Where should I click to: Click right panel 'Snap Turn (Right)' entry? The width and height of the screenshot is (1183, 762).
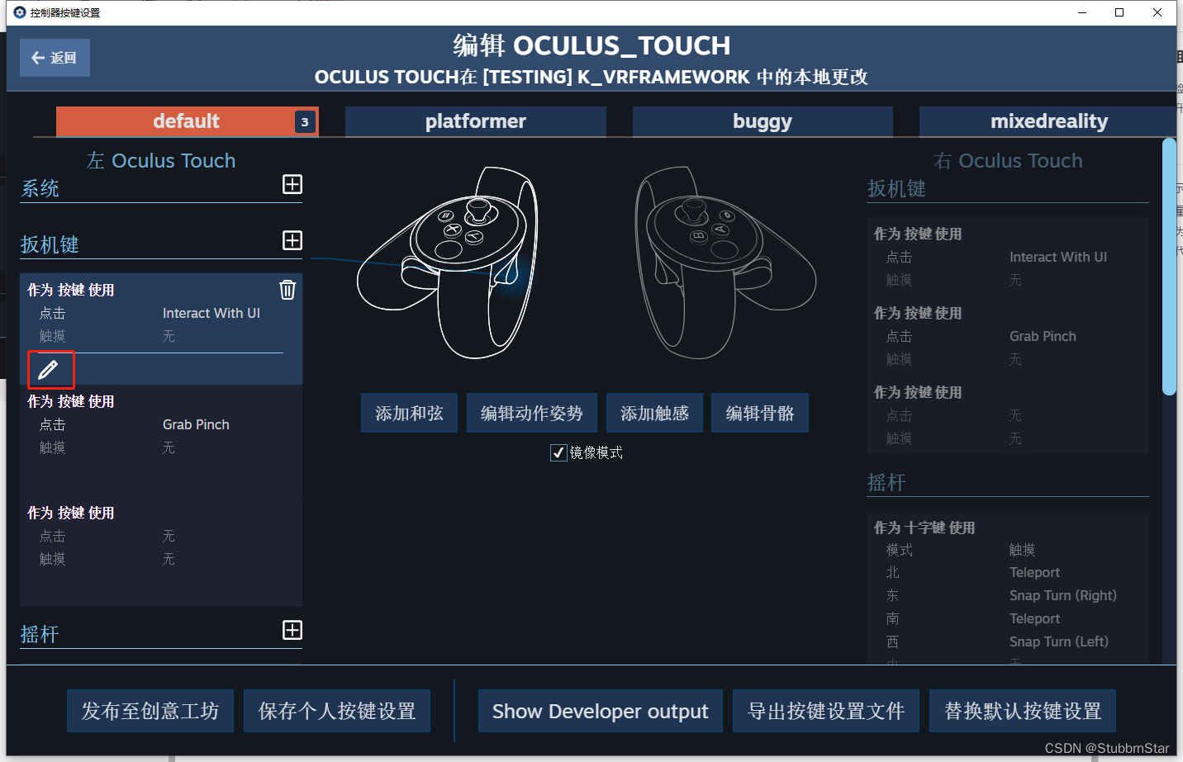(1063, 595)
